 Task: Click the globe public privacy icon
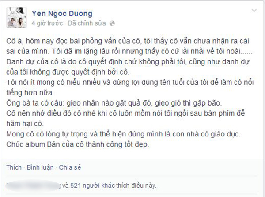pyautogui.click(x=112, y=23)
